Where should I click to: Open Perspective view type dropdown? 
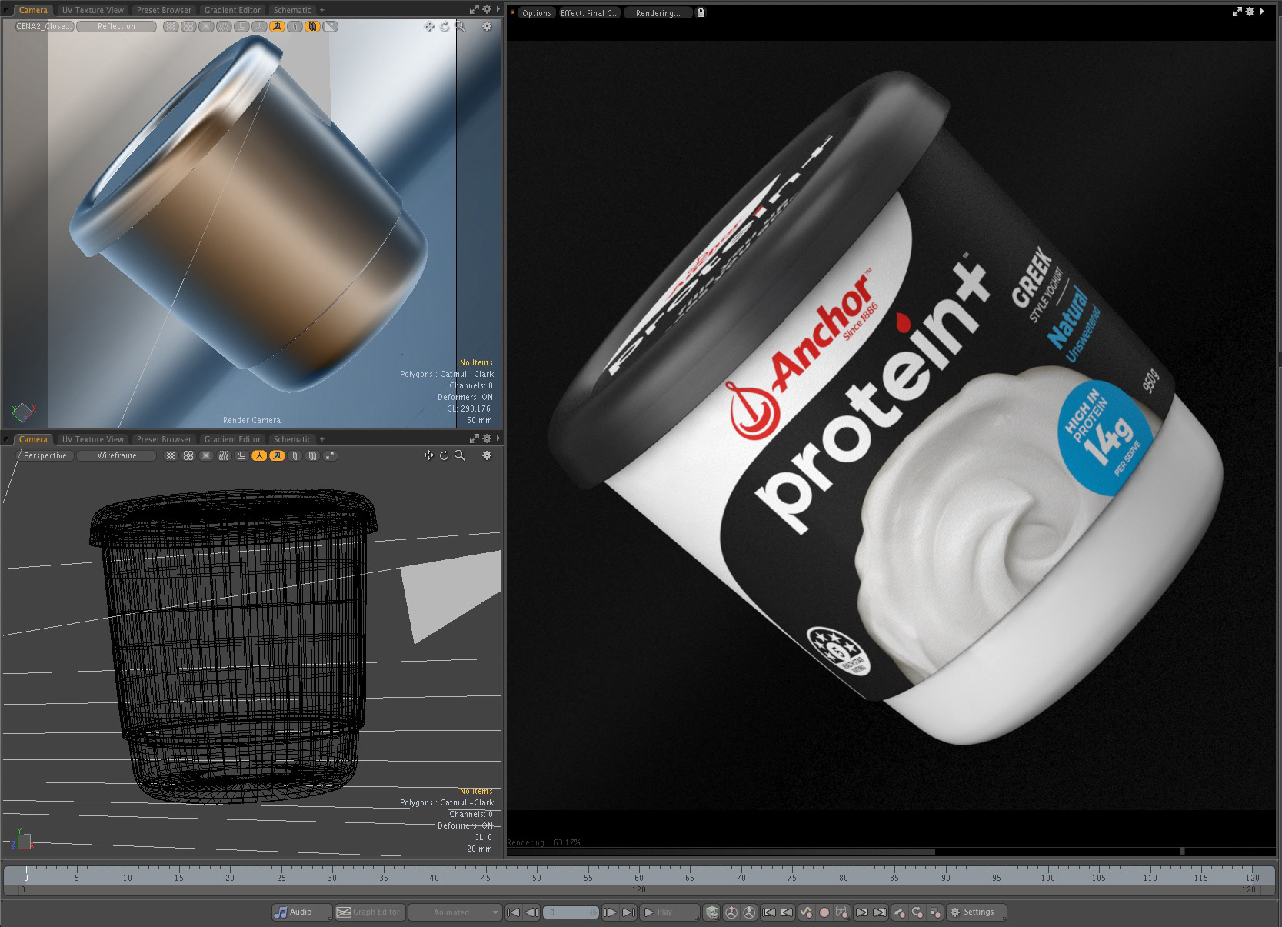(x=45, y=455)
